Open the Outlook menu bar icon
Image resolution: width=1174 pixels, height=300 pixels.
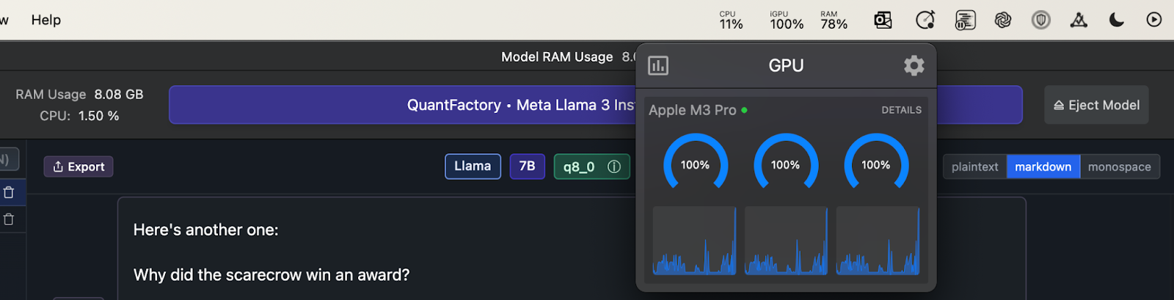[x=883, y=20]
